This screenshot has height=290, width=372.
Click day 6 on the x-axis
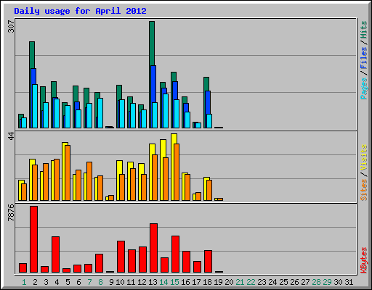(78, 282)
